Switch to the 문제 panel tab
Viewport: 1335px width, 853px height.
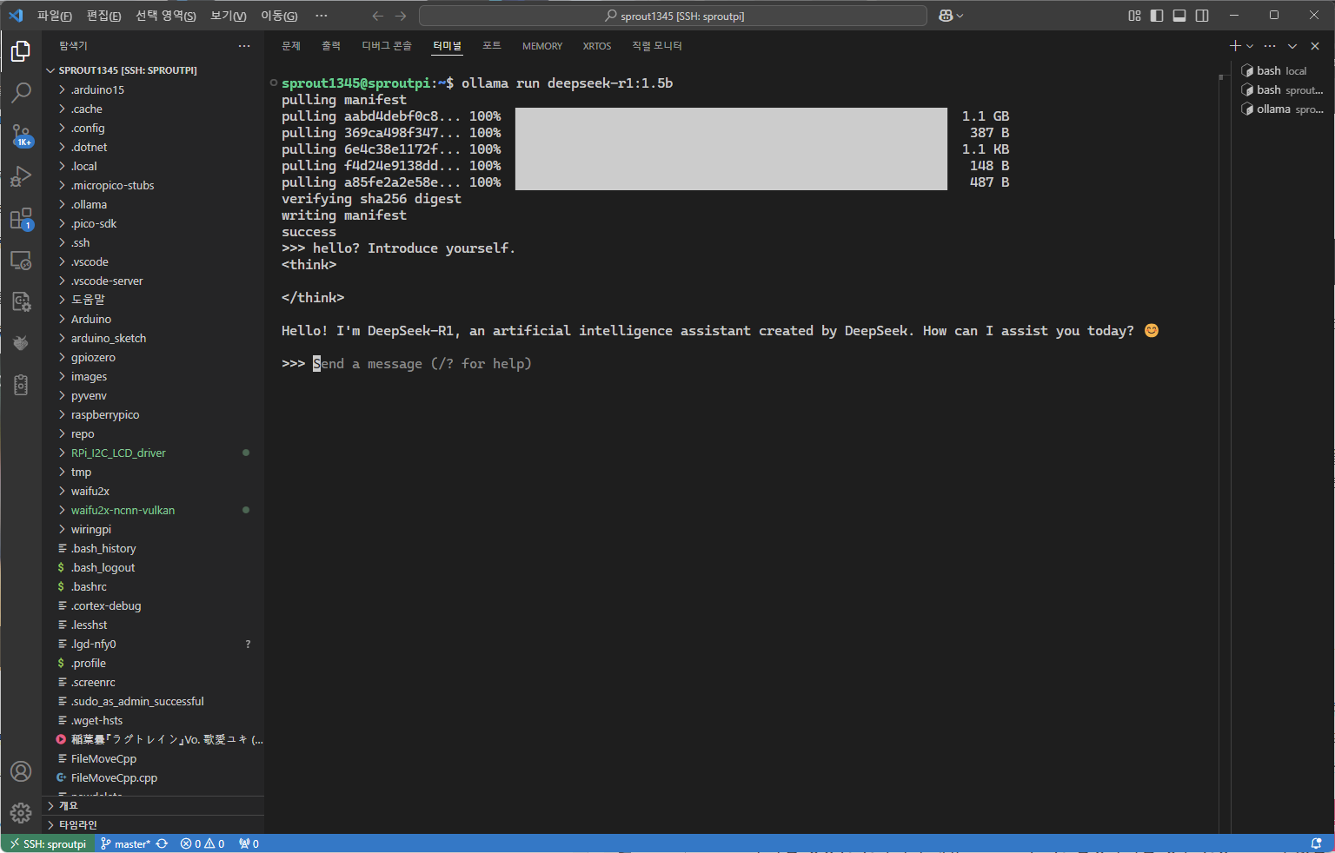291,46
